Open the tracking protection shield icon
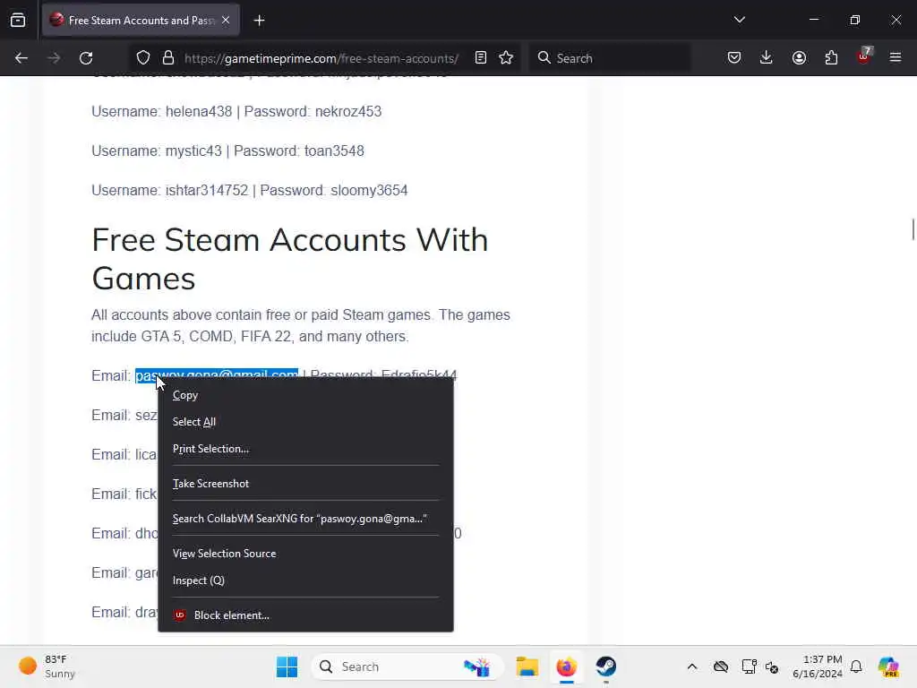This screenshot has width=917, height=688. pos(143,58)
